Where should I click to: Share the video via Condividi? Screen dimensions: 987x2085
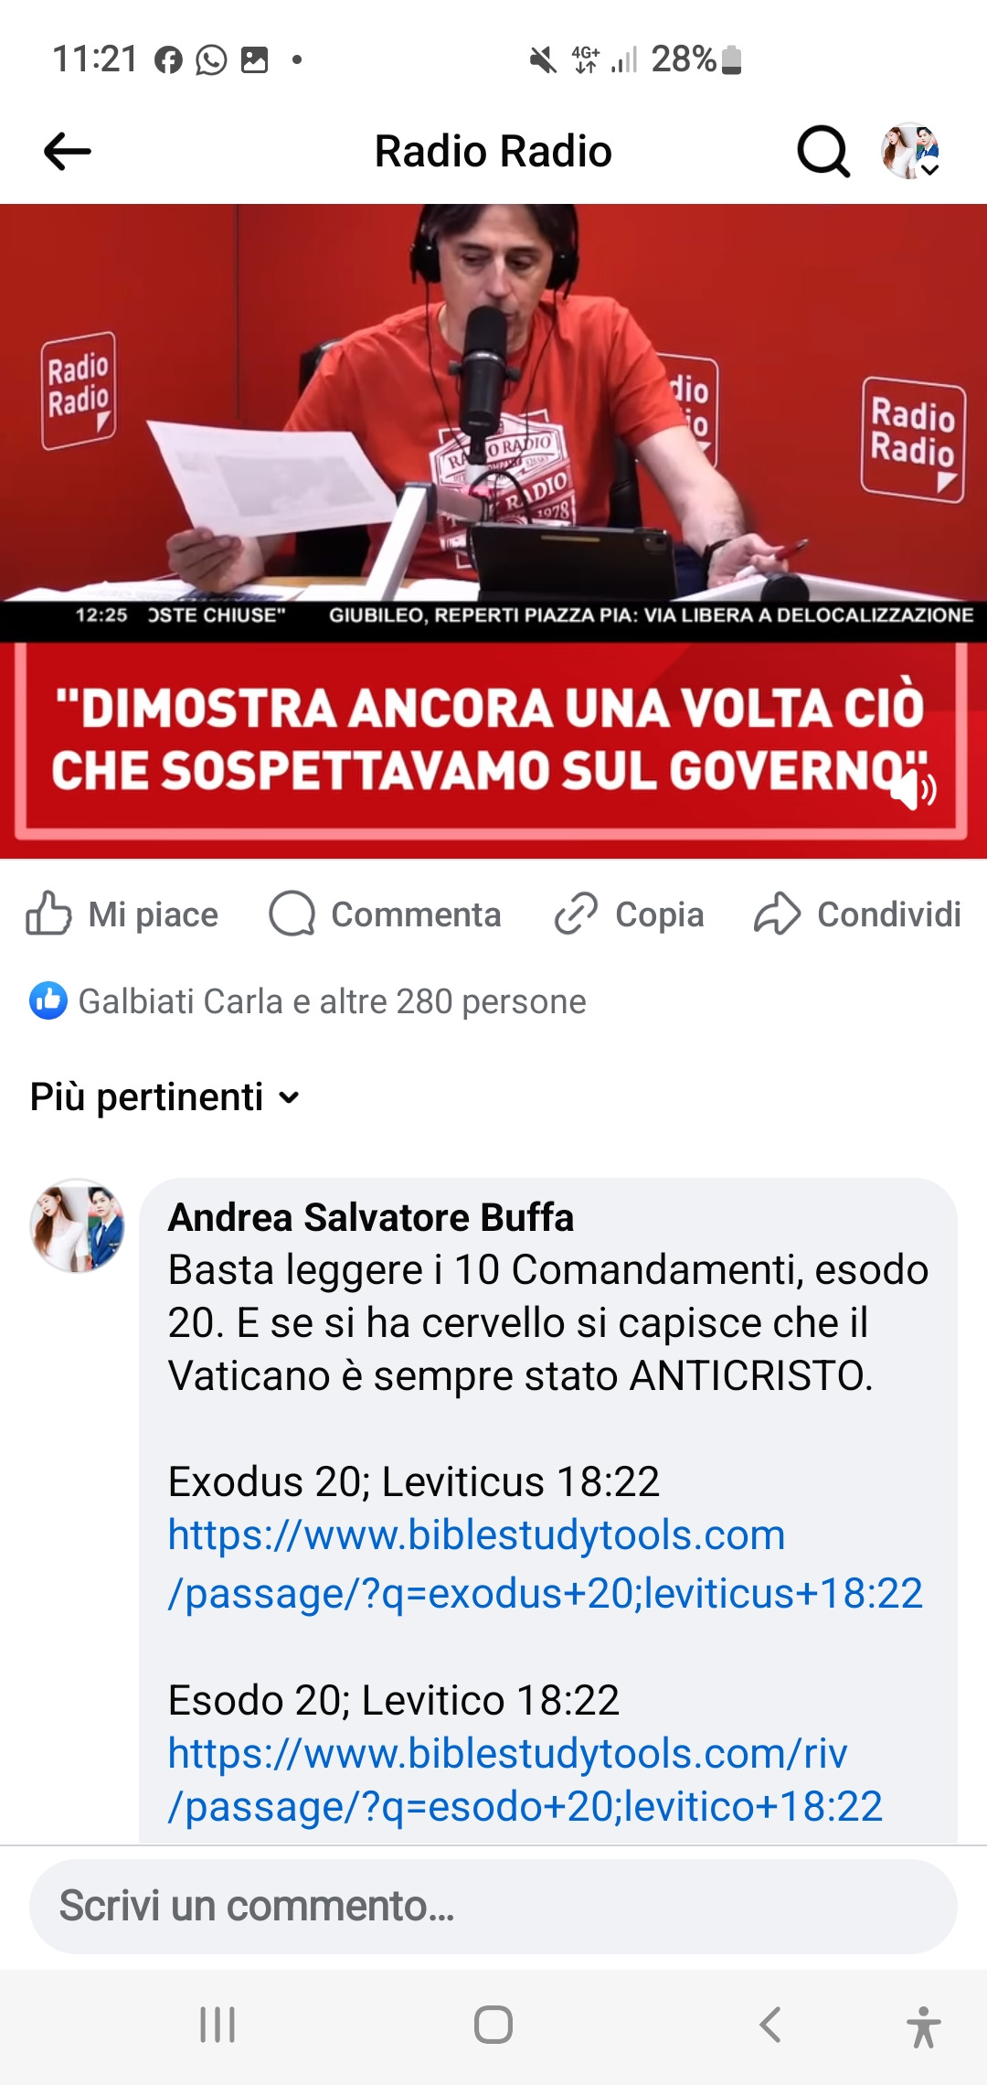(x=857, y=914)
